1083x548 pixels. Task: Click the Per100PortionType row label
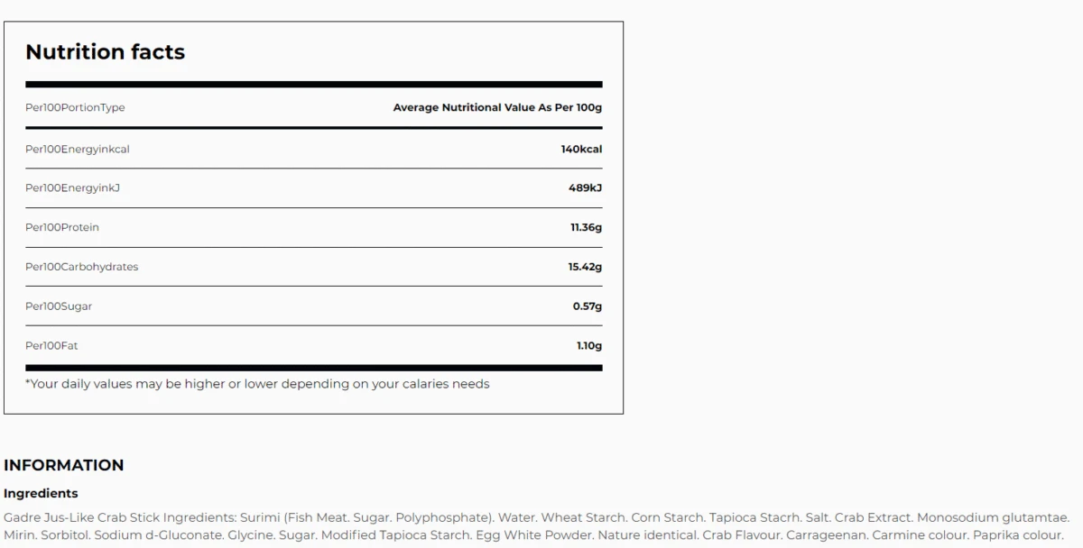coord(75,108)
